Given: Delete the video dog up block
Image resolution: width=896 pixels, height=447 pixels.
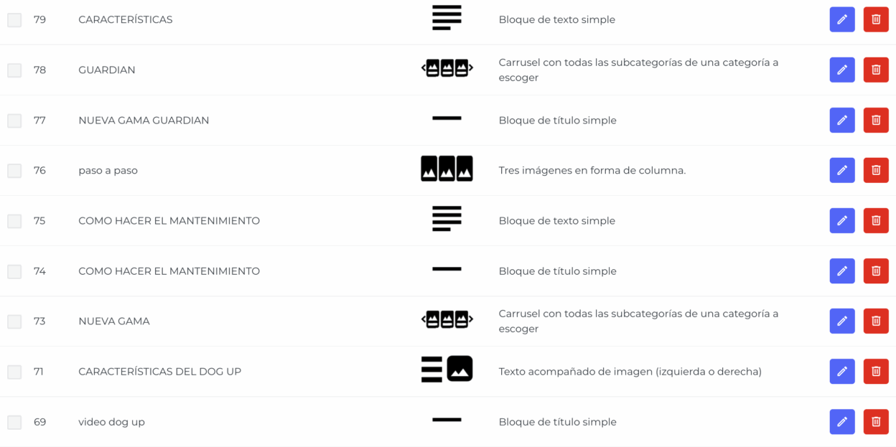Looking at the screenshot, I should coord(876,421).
